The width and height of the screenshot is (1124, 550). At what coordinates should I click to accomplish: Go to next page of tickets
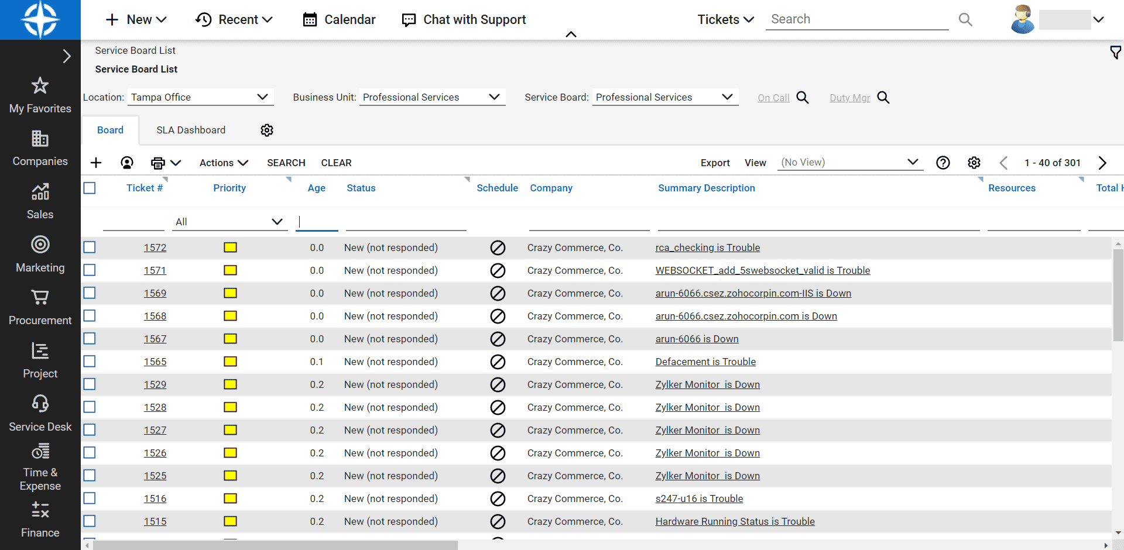click(1102, 163)
